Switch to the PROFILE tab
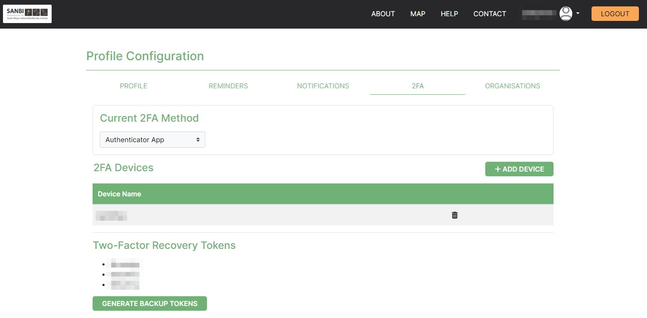The height and width of the screenshot is (318, 647). pyautogui.click(x=134, y=86)
